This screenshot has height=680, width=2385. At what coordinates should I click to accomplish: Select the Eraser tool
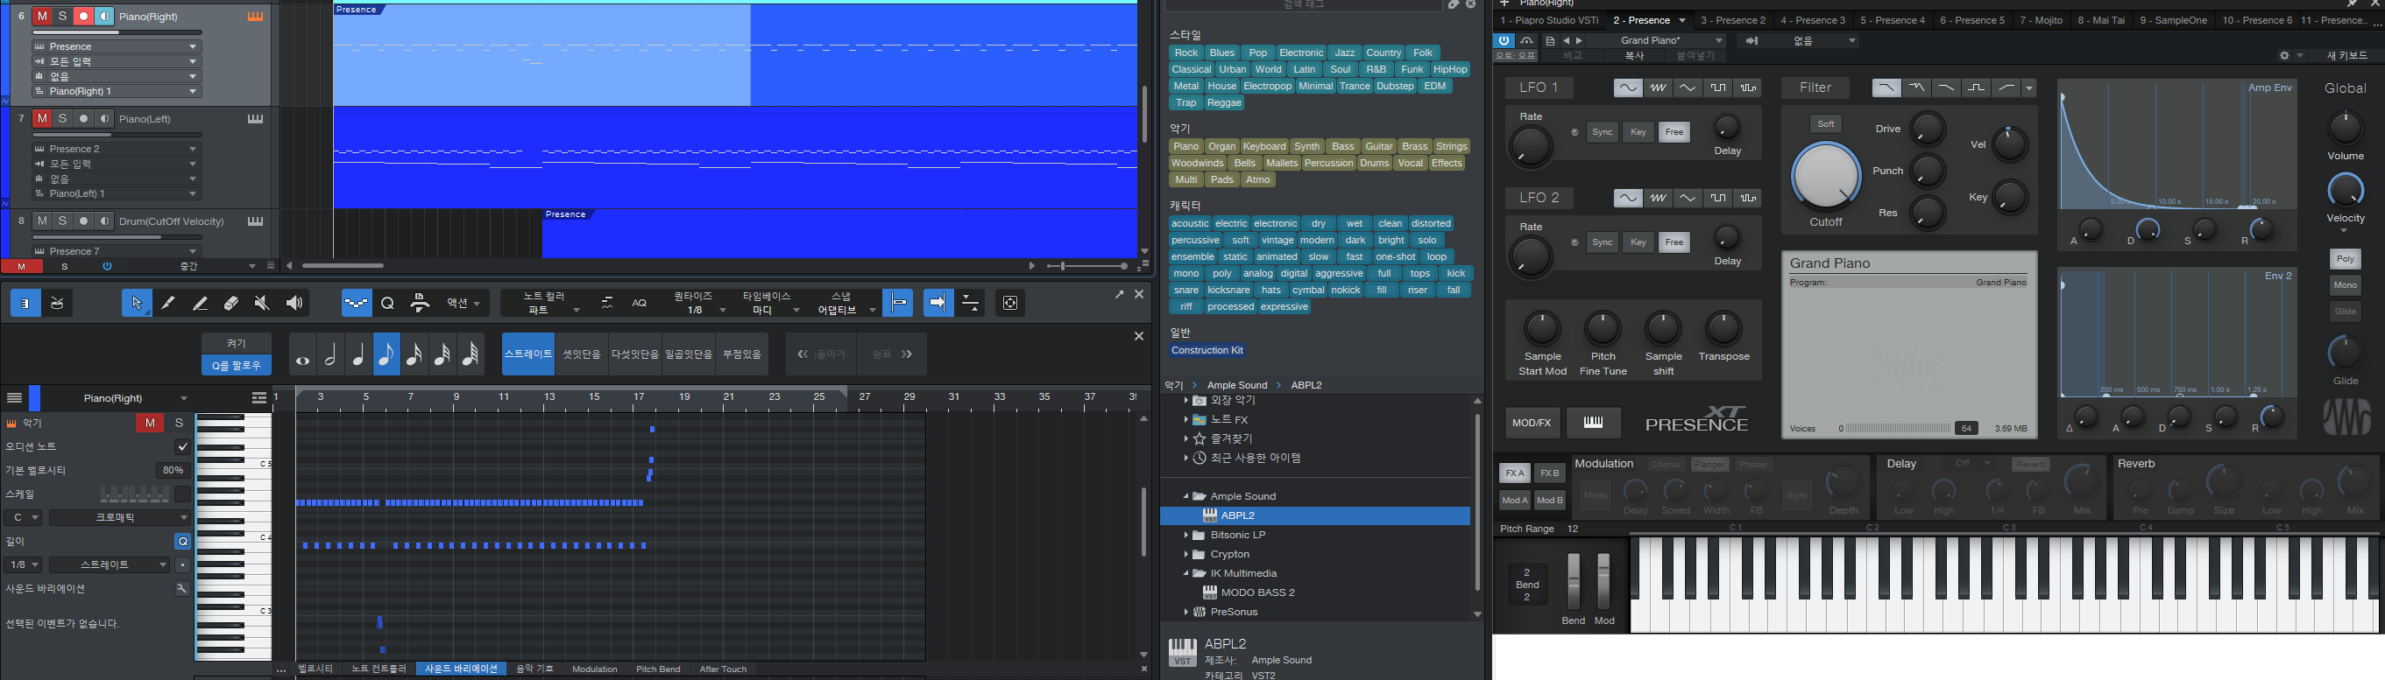pyautogui.click(x=230, y=303)
